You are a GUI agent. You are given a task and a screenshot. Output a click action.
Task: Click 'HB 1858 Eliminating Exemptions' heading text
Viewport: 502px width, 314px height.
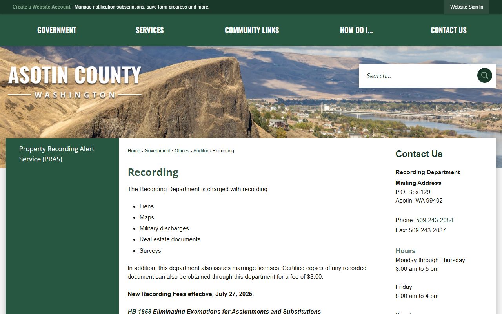[224, 311]
